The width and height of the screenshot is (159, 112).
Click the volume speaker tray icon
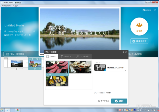tap(149, 110)
